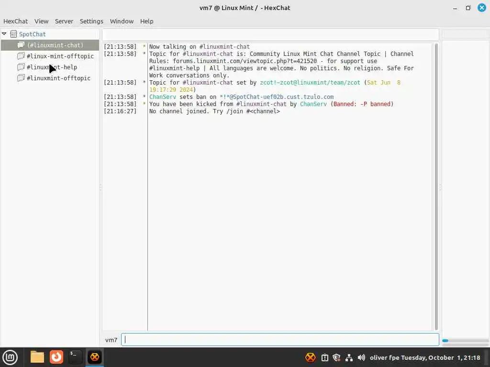Click channel icon beside #linuxmint-offtopic
This screenshot has height=367, width=490.
click(21, 78)
